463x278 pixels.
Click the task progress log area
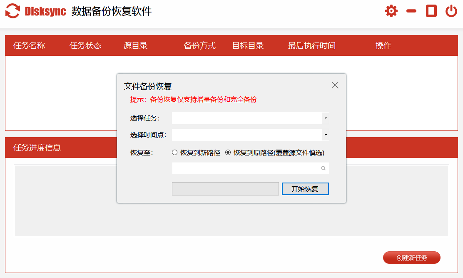(x=231, y=201)
